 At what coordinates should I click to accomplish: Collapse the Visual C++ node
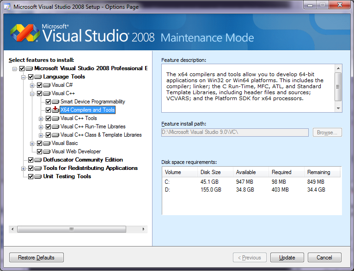point(32,94)
